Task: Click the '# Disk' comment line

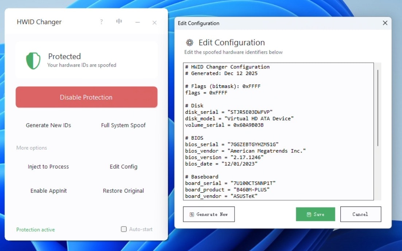Action: (x=194, y=106)
